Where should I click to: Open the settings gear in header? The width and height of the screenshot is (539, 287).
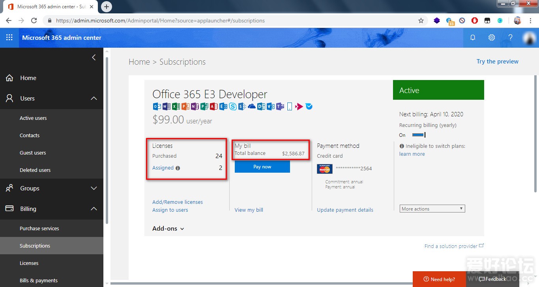(x=492, y=37)
